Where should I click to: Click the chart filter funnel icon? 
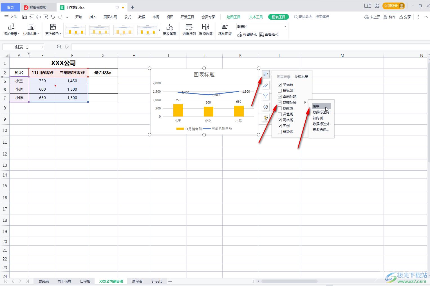[x=266, y=96]
